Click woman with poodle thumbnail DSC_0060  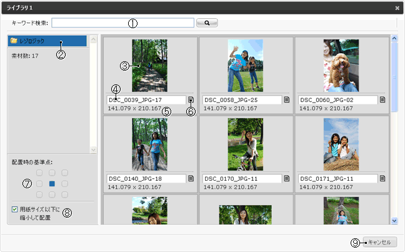(341, 66)
